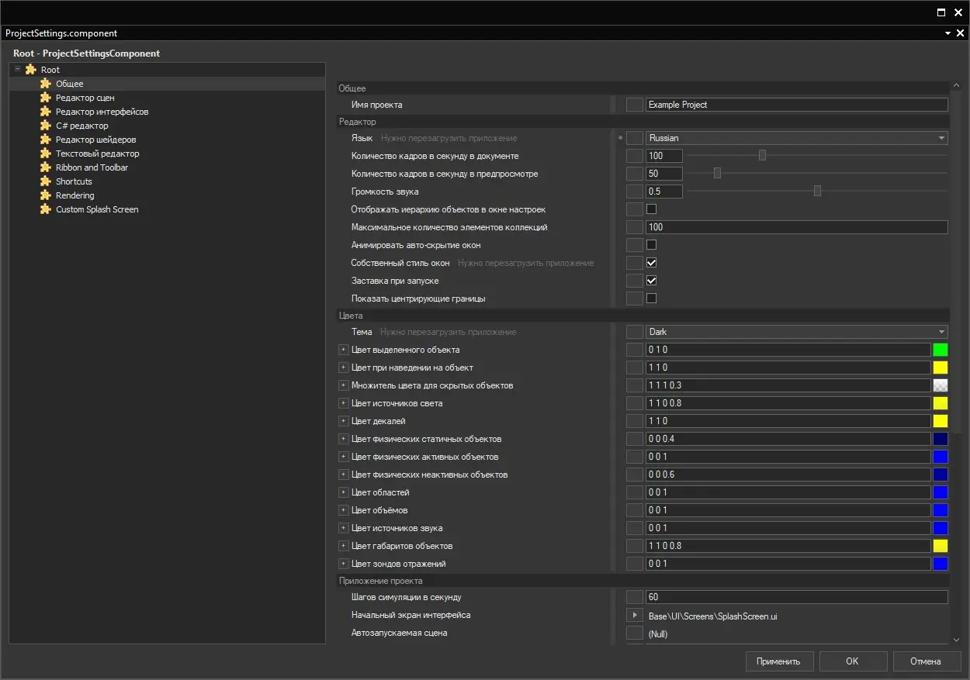Select the ProjectSettings.component document tab

coord(61,33)
